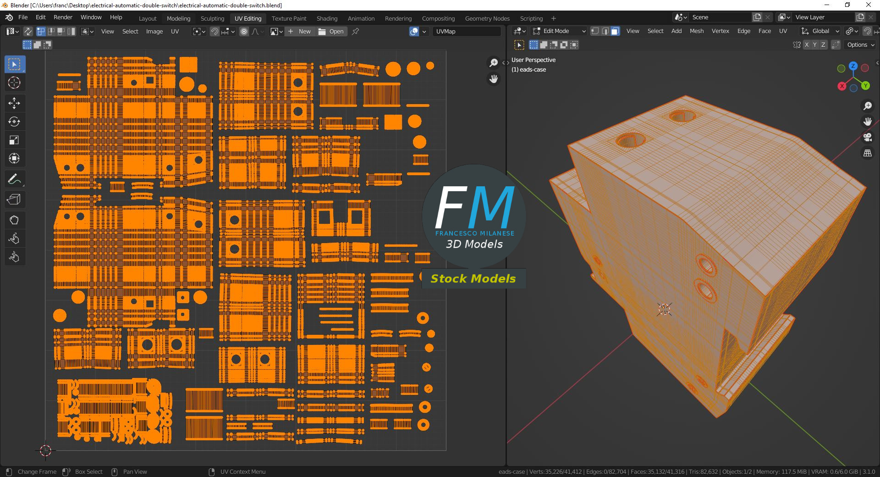Open the image browse dropdown in UV editor
The height and width of the screenshot is (477, 880).
pyautogui.click(x=276, y=32)
